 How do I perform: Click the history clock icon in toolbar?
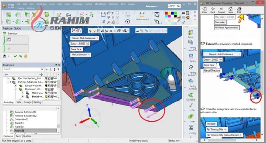(127, 22)
